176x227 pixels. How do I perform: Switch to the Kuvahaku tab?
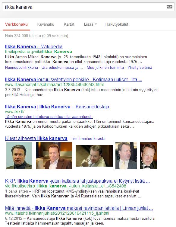pos(46,24)
